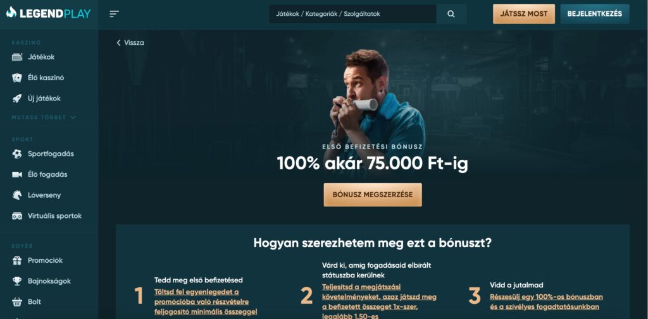Viewport: 648px width, 319px height.
Task: Click the LegendPlay logo
Action: [48, 13]
